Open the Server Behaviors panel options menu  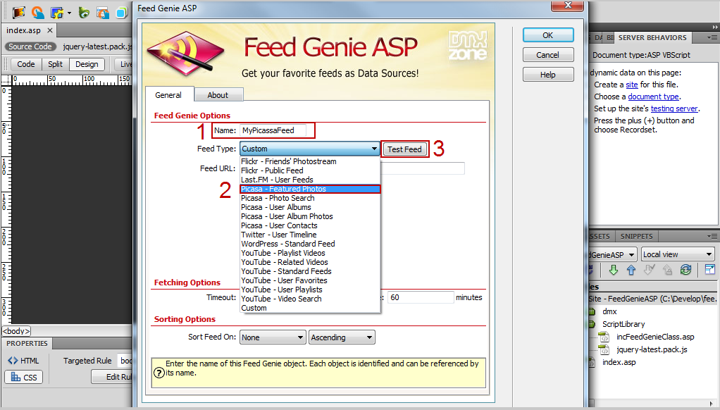click(x=712, y=37)
